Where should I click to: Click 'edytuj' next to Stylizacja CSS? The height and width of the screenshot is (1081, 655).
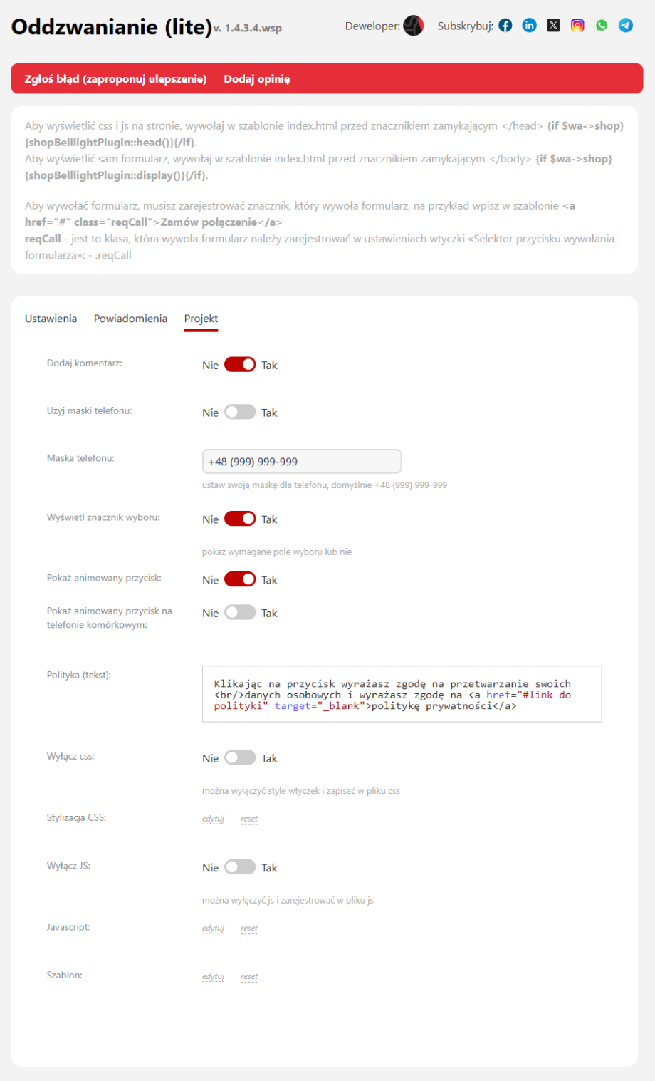click(x=213, y=819)
